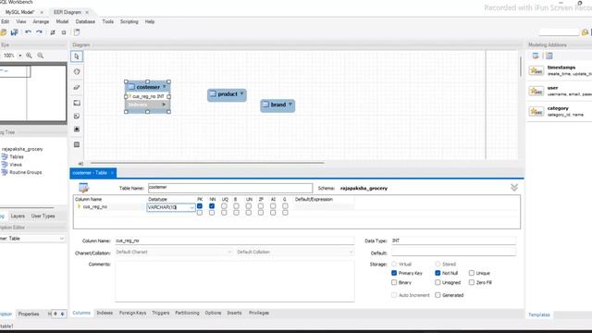This screenshot has height=333, width=592.
Task: Select Routine Groups in the catalog tree
Action: 26,173
